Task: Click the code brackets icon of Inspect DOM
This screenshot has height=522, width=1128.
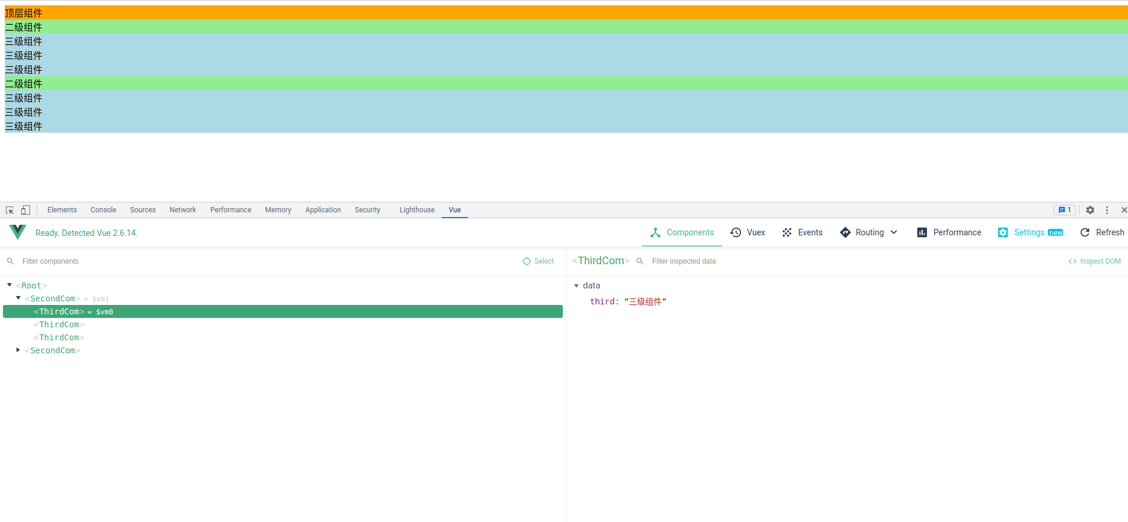Action: click(1073, 261)
